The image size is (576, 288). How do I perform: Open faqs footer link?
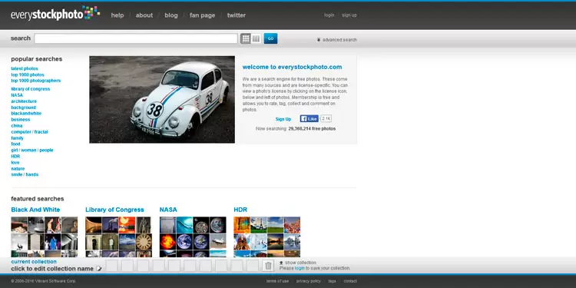pos(332,281)
